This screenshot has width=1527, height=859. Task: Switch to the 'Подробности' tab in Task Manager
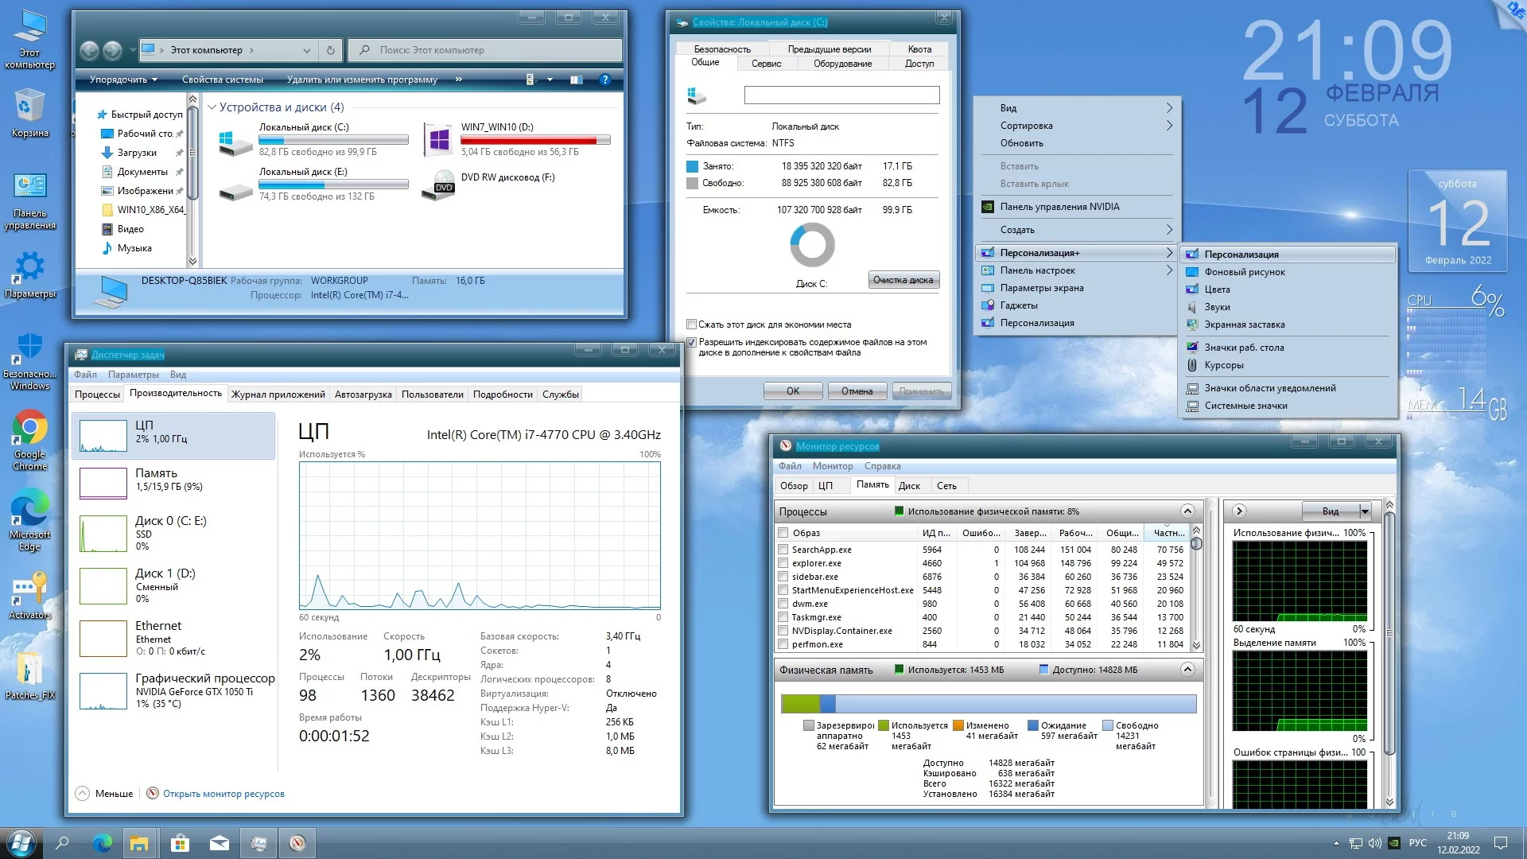[x=503, y=395]
